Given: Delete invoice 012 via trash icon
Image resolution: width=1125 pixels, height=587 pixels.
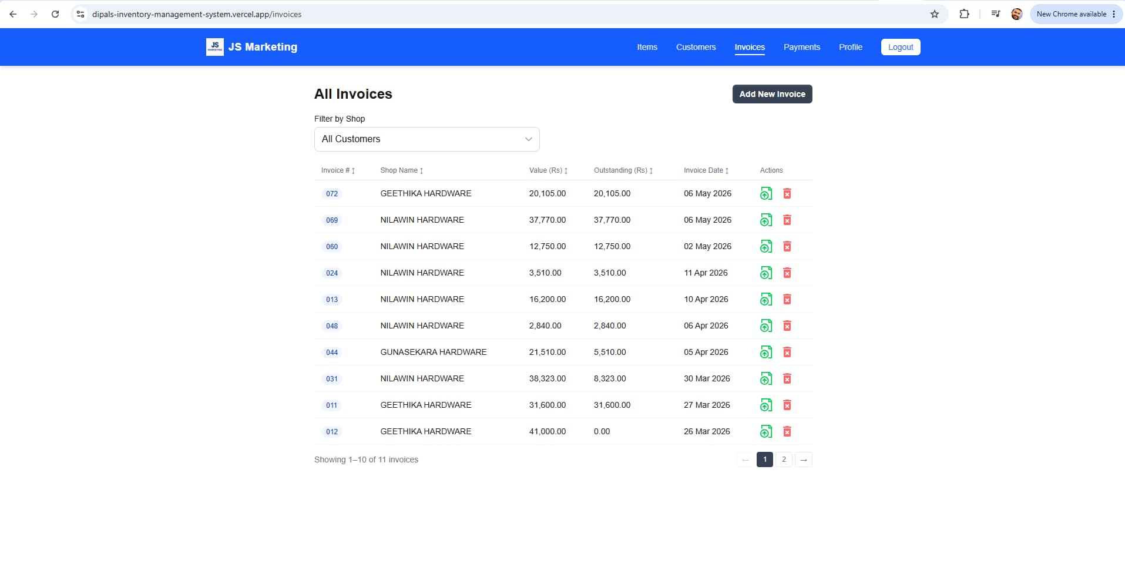Looking at the screenshot, I should (787, 431).
